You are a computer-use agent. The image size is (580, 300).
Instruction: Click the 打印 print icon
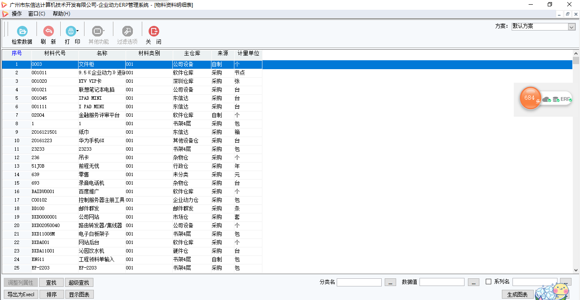click(x=70, y=31)
